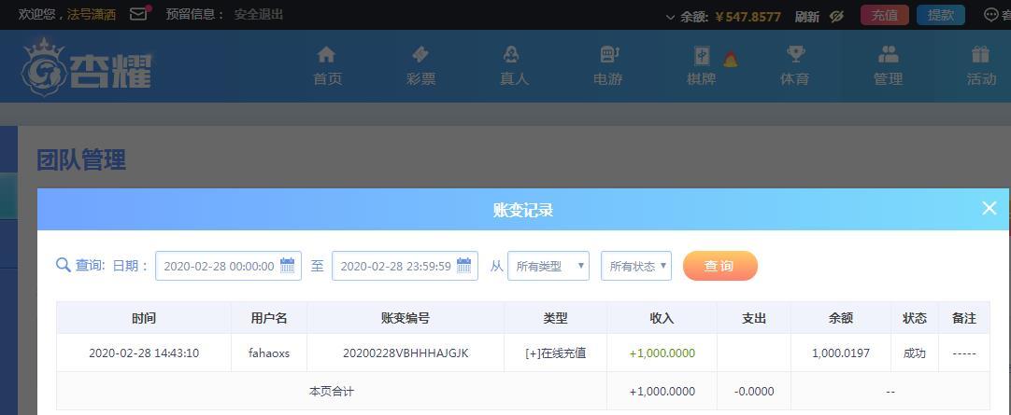Click the balance cell 1,000.0197
The width and height of the screenshot is (1011, 415).
pyautogui.click(x=841, y=353)
